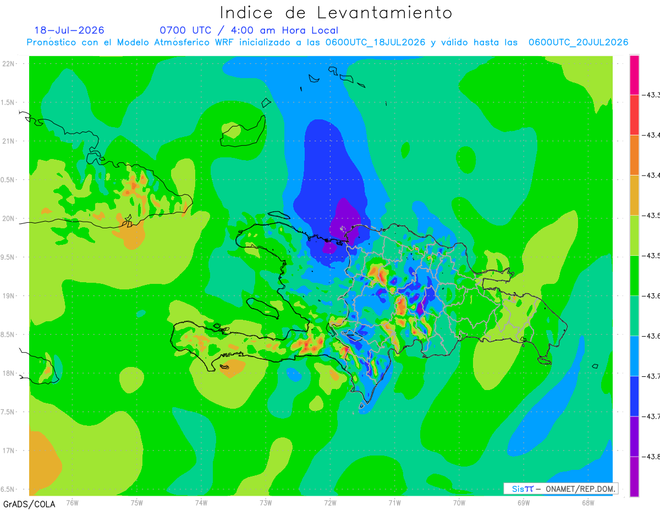660x510 pixels.
Task: Click the '17N' latitude label
Action: point(9,451)
